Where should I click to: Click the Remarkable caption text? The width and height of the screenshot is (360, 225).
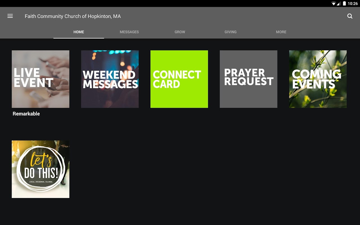click(26, 114)
